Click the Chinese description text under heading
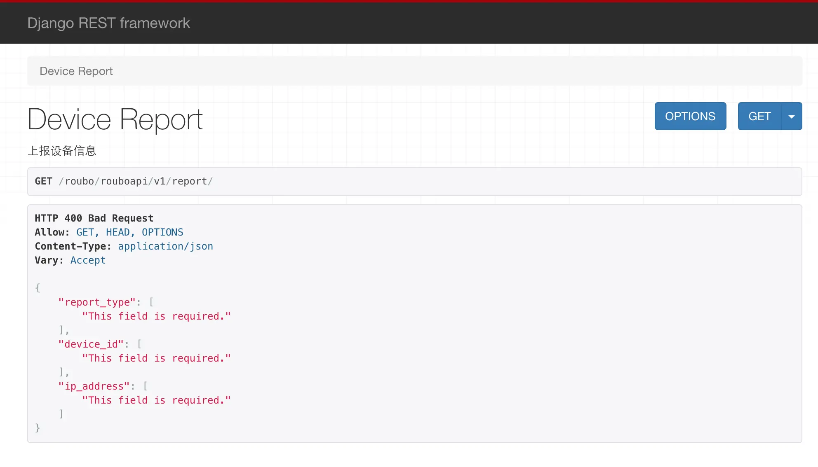The image size is (818, 467). (x=62, y=151)
